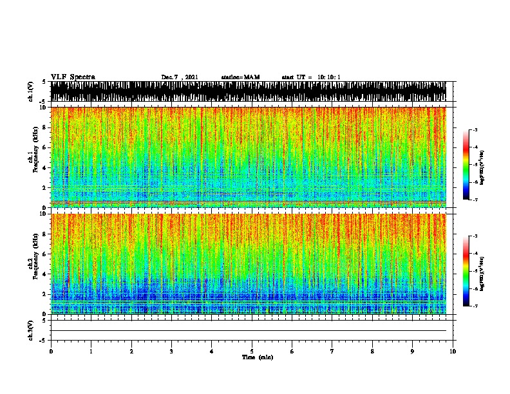
Task: Click the ch.2 colorbar "log(PSD)(V²/Hz)" label
Action: coord(482,274)
